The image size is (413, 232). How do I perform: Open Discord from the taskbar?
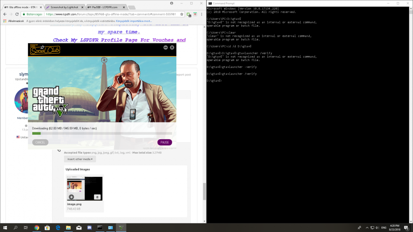(89, 227)
